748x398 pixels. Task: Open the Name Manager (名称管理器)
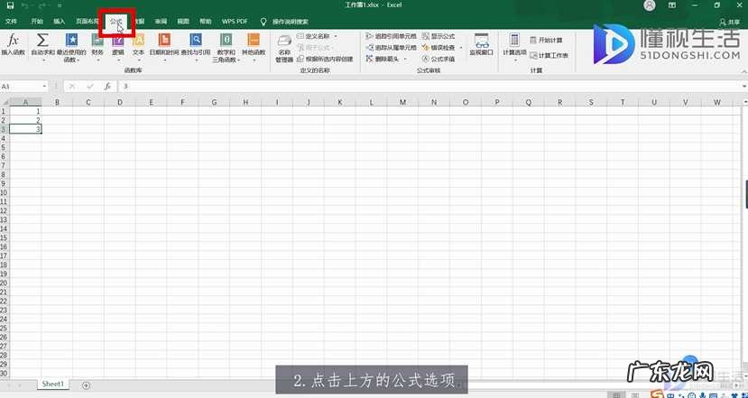(284, 48)
